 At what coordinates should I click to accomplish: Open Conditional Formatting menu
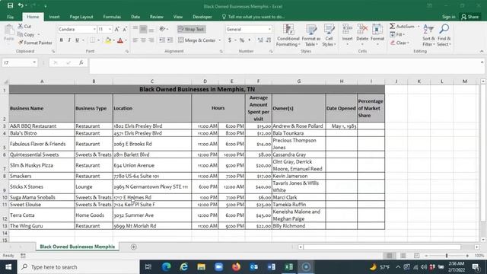tap(288, 35)
